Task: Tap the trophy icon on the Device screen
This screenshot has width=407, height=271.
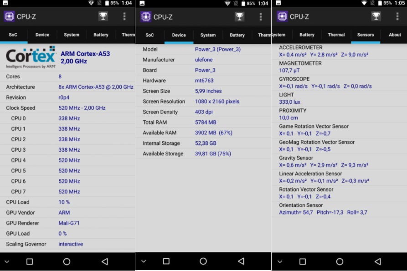Action: coord(239,17)
